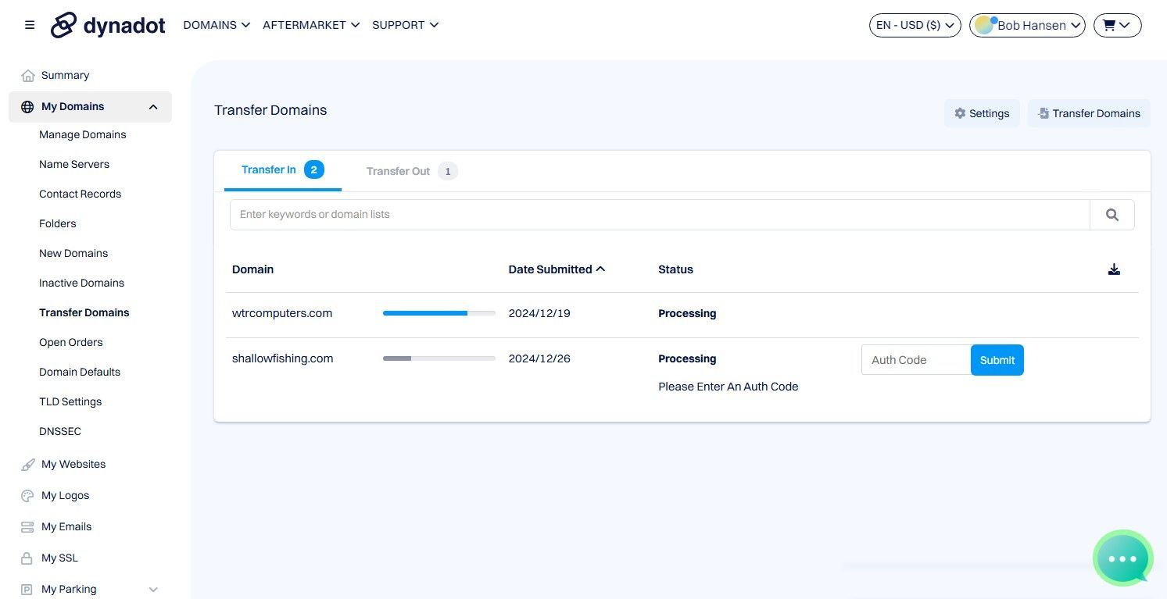The height and width of the screenshot is (599, 1167).
Task: Click the shallowfishing.com progress bar
Action: [439, 358]
